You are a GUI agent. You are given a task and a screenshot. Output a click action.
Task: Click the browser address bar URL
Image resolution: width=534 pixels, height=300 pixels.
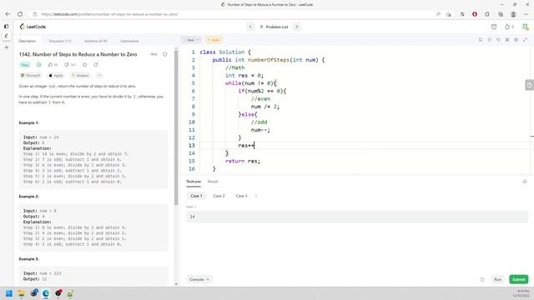(109, 14)
